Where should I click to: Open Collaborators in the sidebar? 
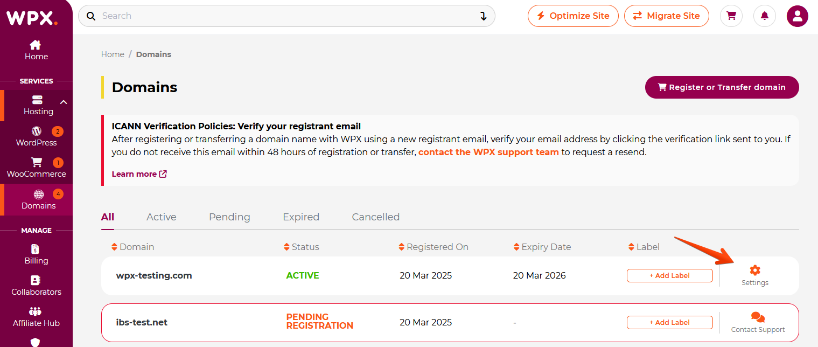pyautogui.click(x=36, y=286)
